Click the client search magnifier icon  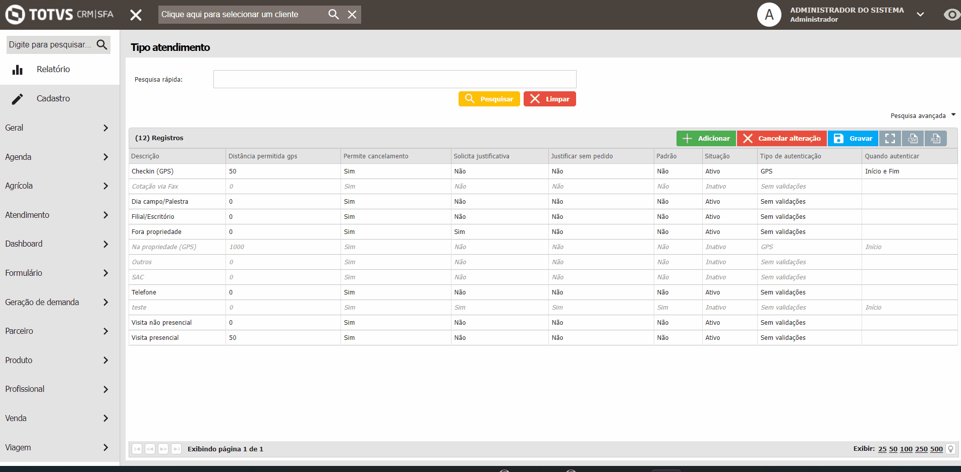333,14
